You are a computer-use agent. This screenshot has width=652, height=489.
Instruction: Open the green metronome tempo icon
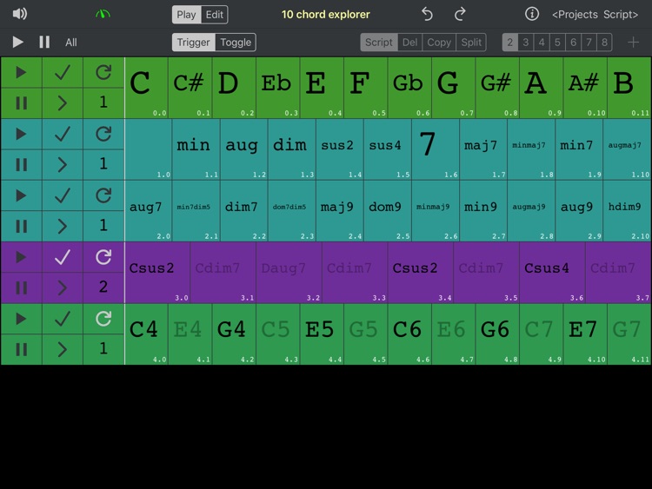pyautogui.click(x=103, y=14)
